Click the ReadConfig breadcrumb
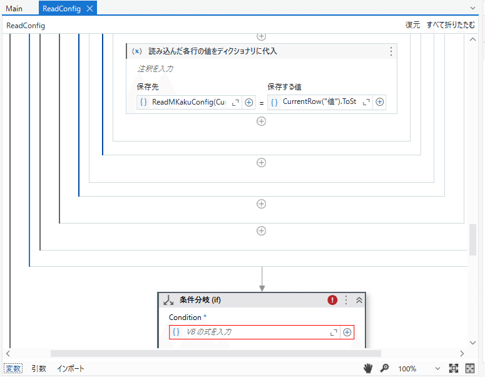485x377 pixels. click(26, 26)
